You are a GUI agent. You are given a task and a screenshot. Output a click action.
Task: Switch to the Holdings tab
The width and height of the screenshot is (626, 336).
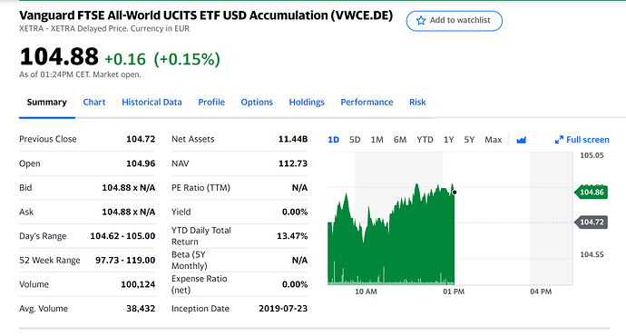pos(307,103)
